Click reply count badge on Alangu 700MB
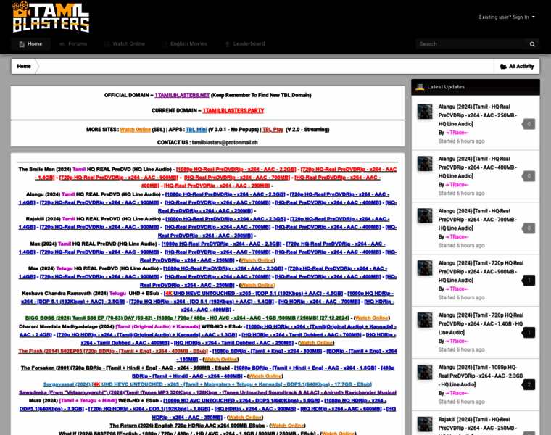Image resolution: width=551 pixels, height=435 pixels. [529, 228]
